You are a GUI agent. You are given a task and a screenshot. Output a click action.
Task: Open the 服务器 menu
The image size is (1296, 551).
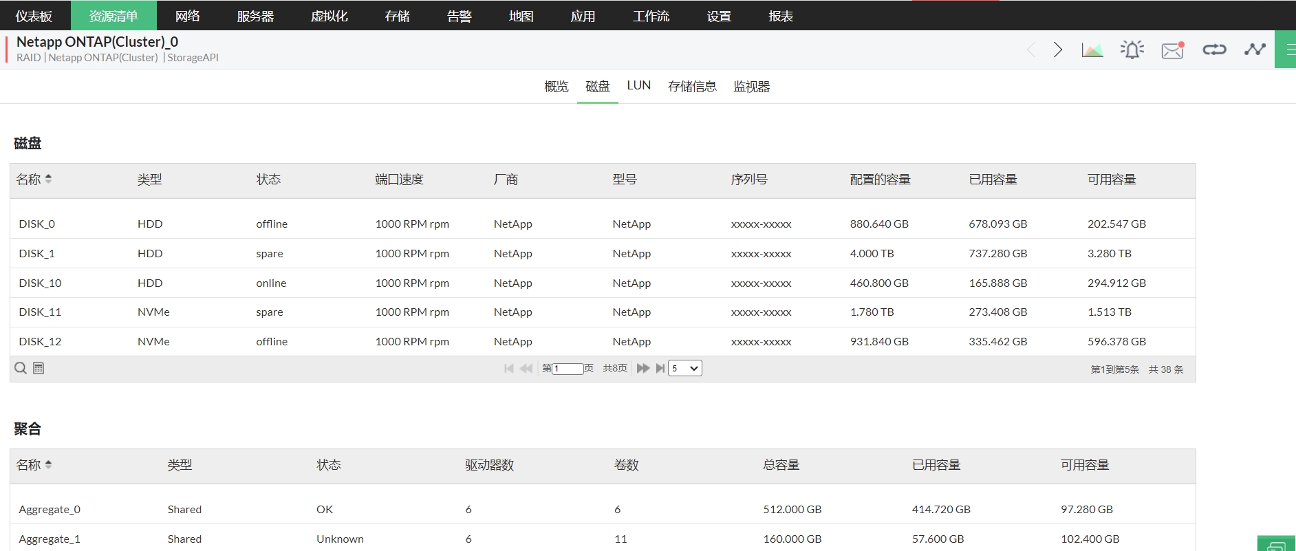click(255, 16)
